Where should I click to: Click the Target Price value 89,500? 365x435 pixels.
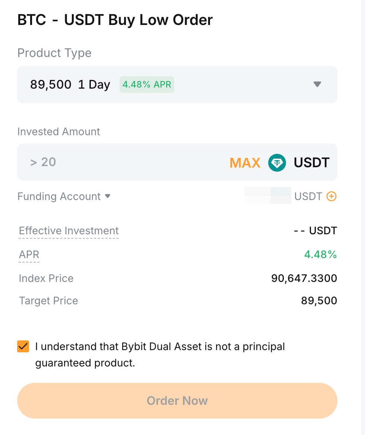click(319, 301)
